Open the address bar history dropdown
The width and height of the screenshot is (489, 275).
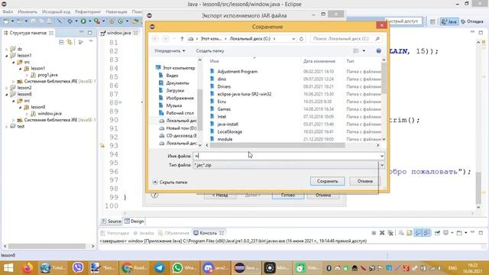point(293,39)
